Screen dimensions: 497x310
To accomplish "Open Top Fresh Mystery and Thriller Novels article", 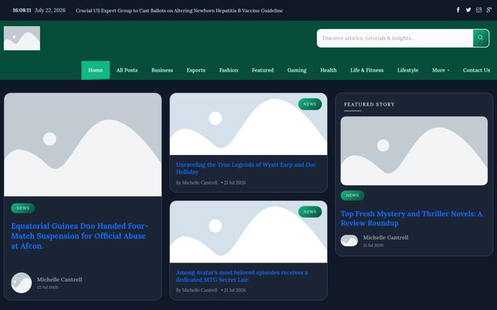I will [411, 218].
